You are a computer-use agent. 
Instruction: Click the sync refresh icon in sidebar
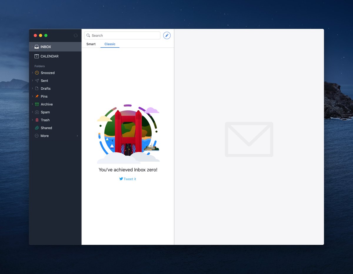[76, 36]
